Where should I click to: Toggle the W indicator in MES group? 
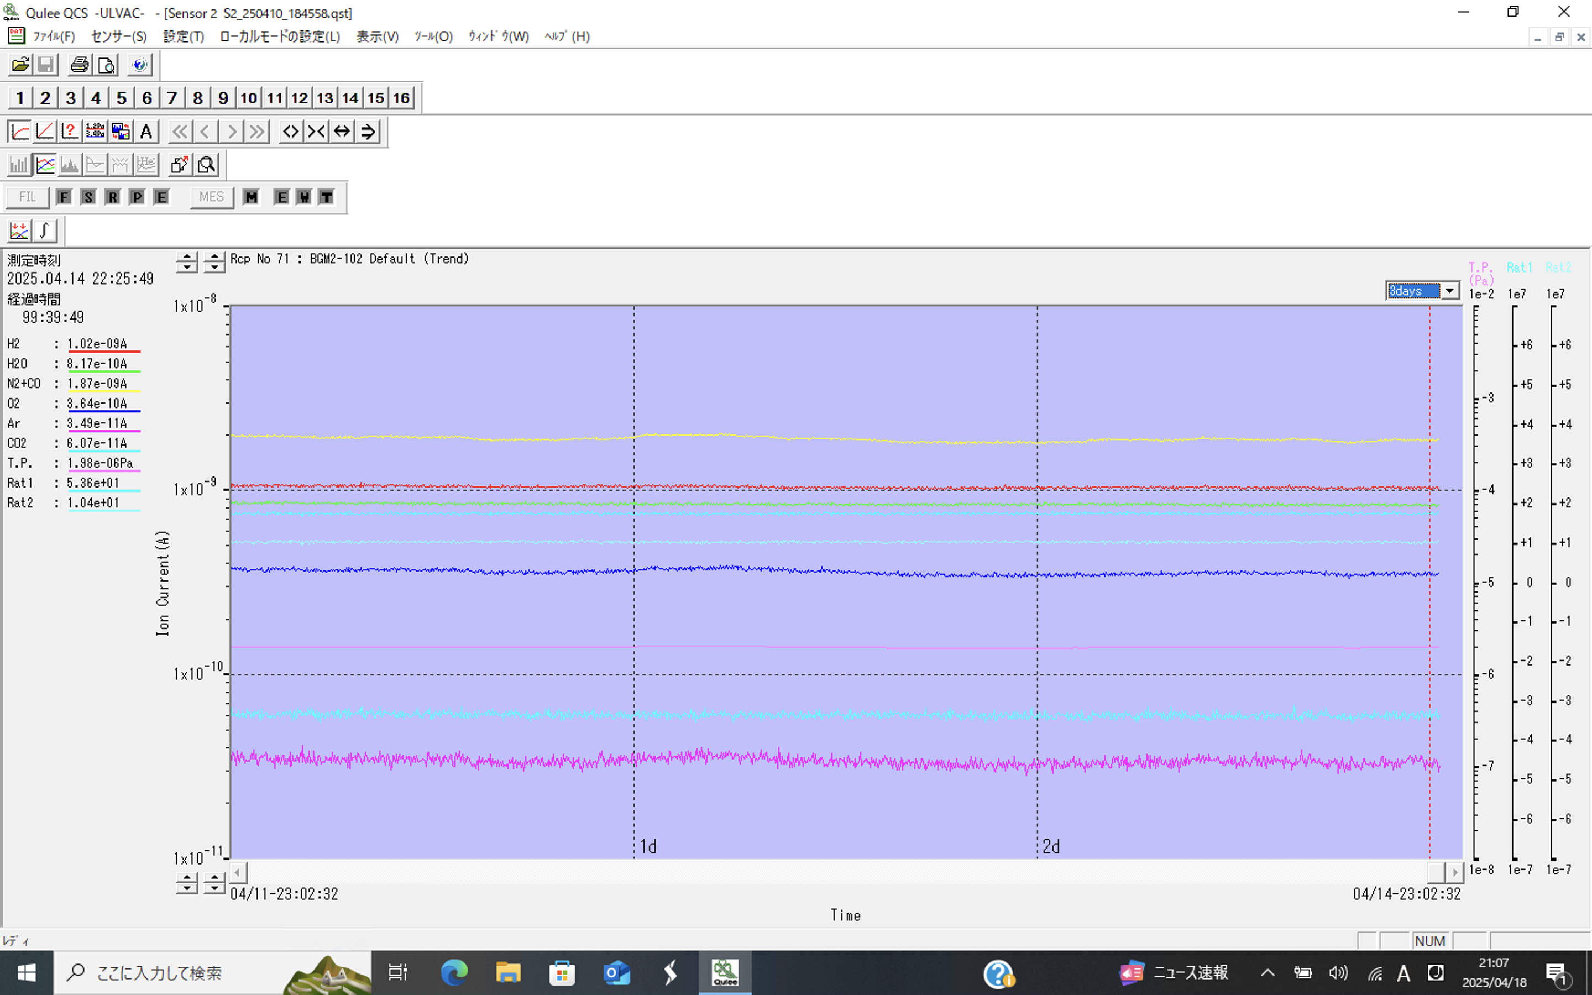[x=304, y=197]
